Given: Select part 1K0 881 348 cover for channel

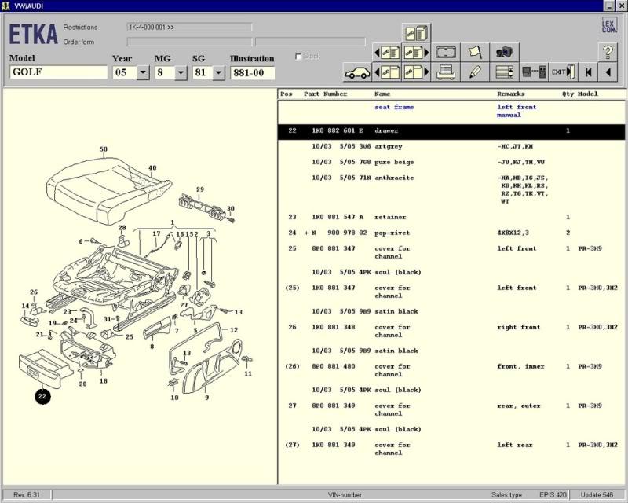Looking at the screenshot, I should click(451, 332).
